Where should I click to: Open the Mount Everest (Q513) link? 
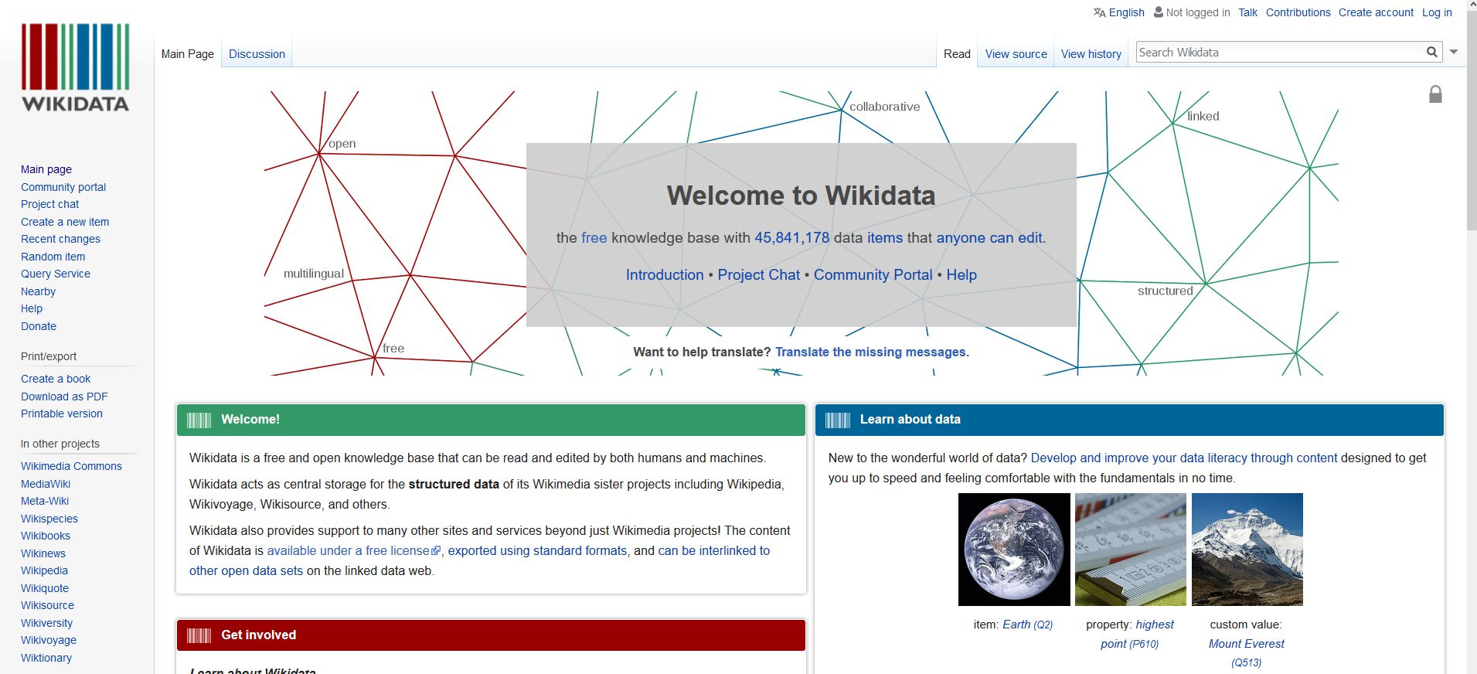pyautogui.click(x=1246, y=652)
